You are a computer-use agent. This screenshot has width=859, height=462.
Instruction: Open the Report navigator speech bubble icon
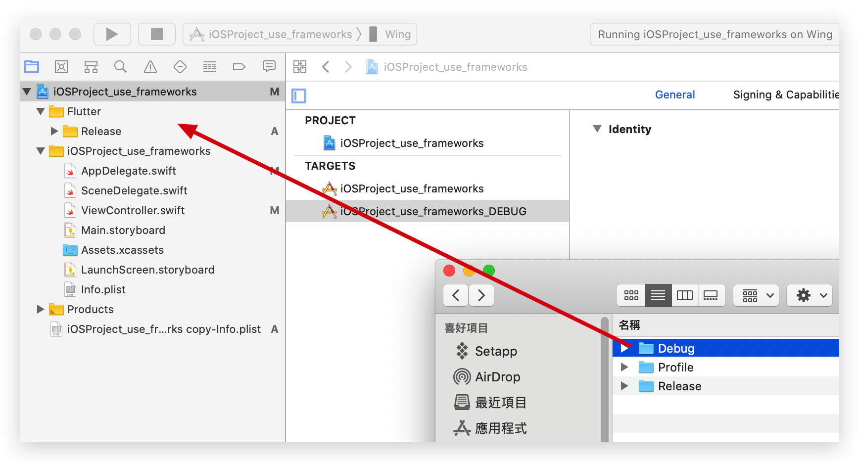(x=269, y=66)
